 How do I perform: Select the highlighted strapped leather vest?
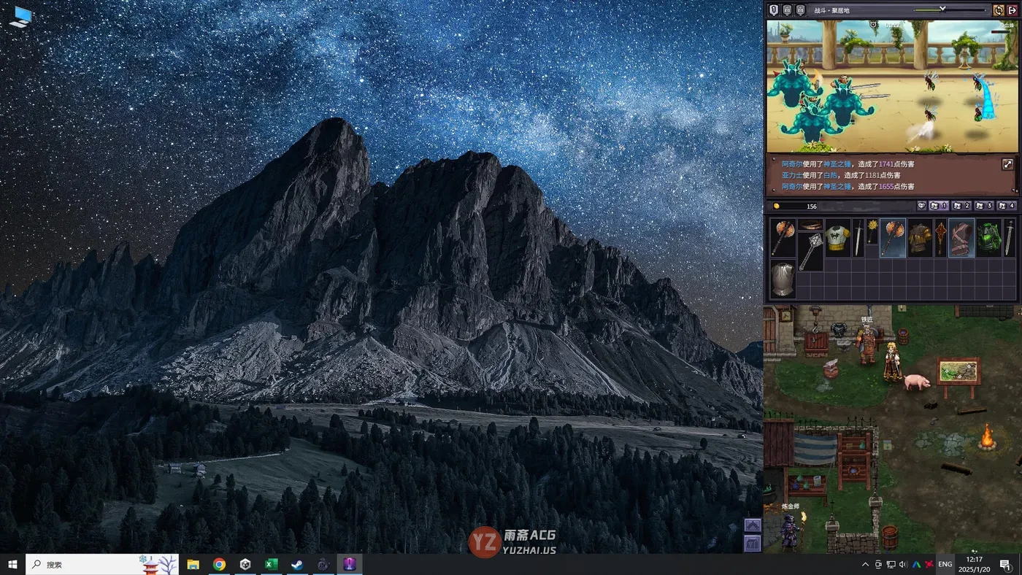point(961,237)
